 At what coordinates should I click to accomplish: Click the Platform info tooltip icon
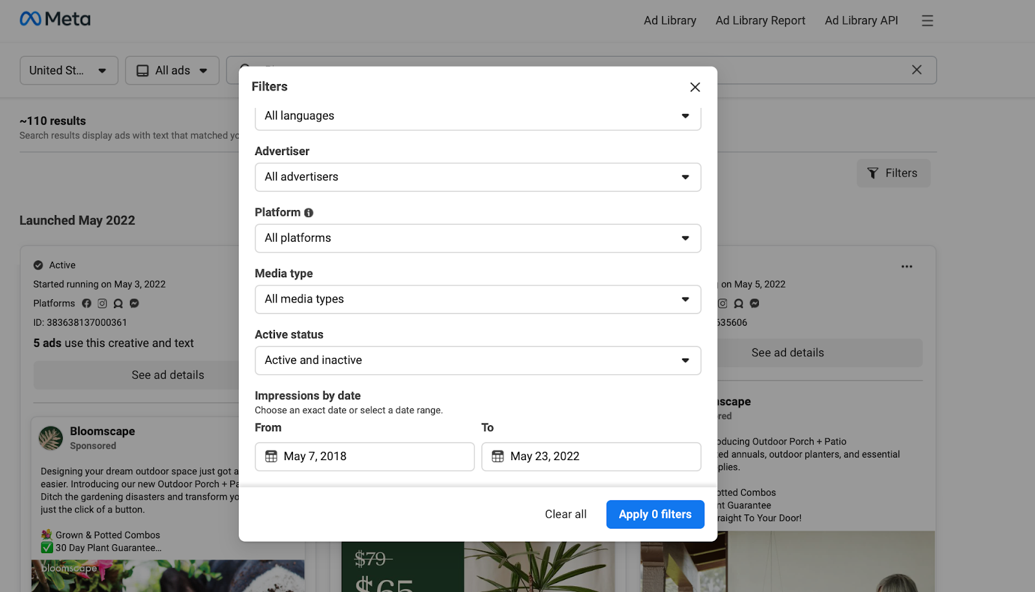(x=309, y=212)
